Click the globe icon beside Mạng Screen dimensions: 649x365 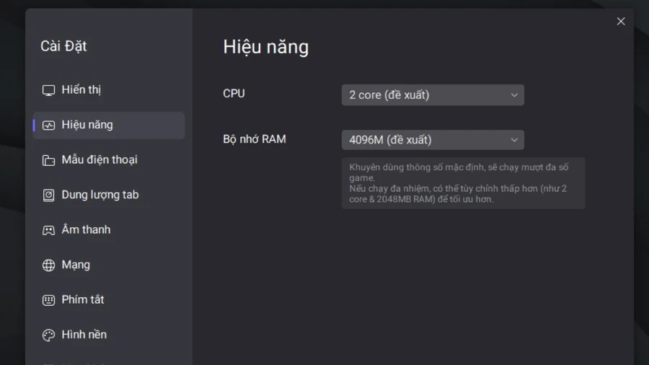tap(48, 265)
